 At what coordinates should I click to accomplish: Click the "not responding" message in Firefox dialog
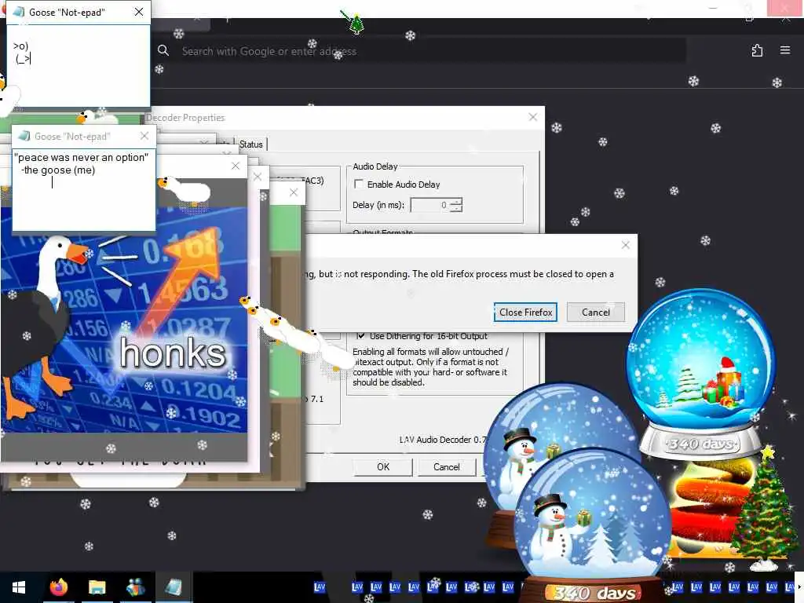click(x=459, y=274)
